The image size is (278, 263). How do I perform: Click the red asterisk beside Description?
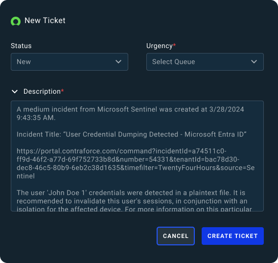62,90
